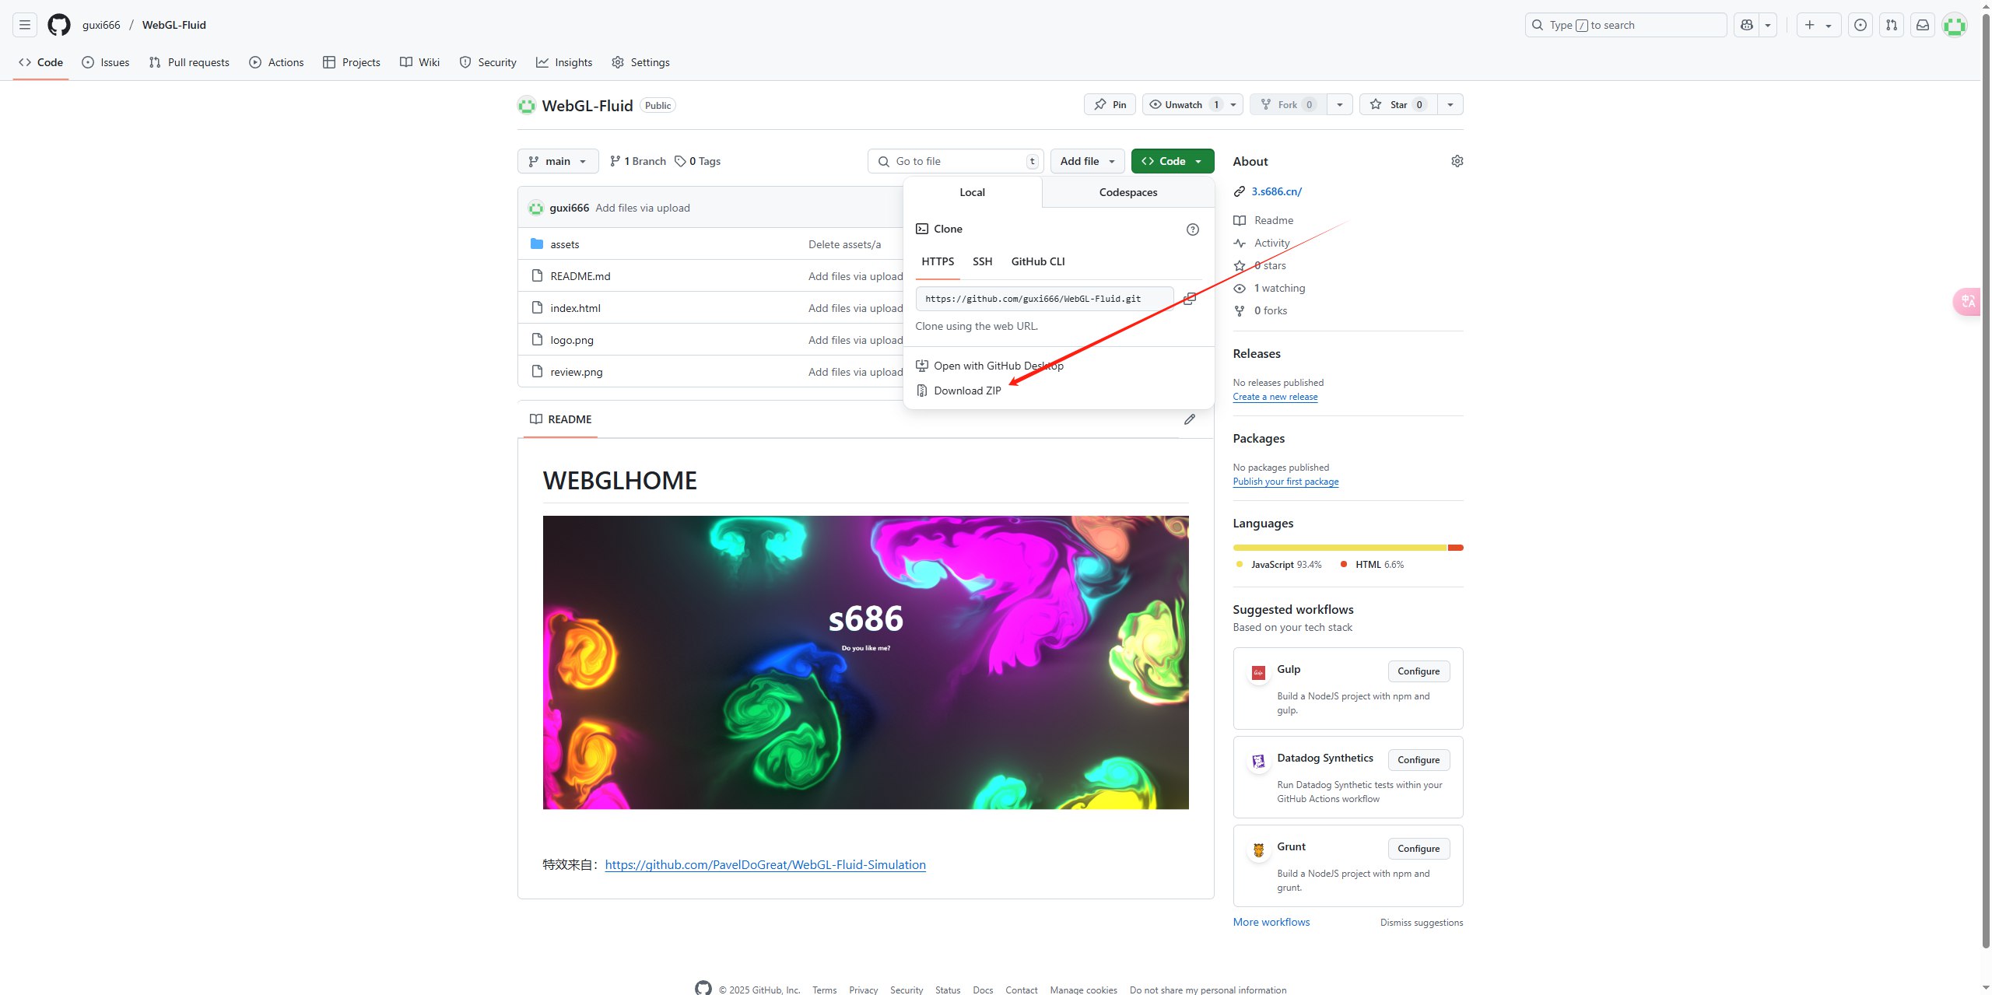The image size is (1992, 995).
Task: Open the global pull requests icon in the header
Action: click(x=1891, y=25)
